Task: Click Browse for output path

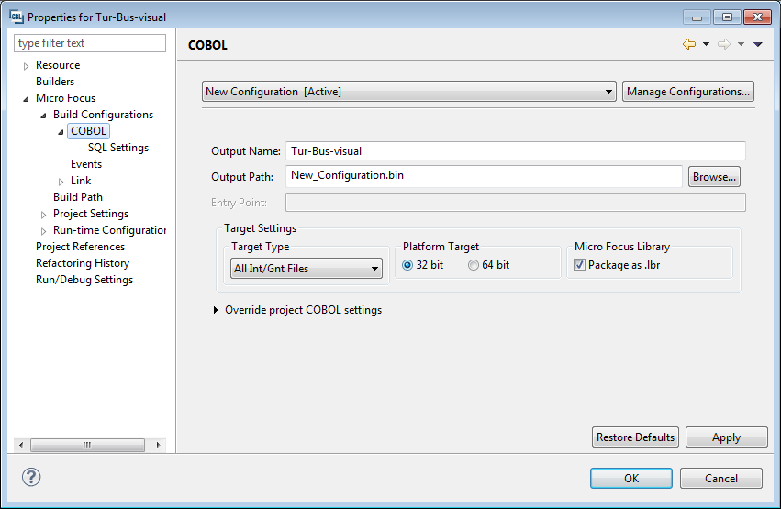Action: pyautogui.click(x=714, y=177)
